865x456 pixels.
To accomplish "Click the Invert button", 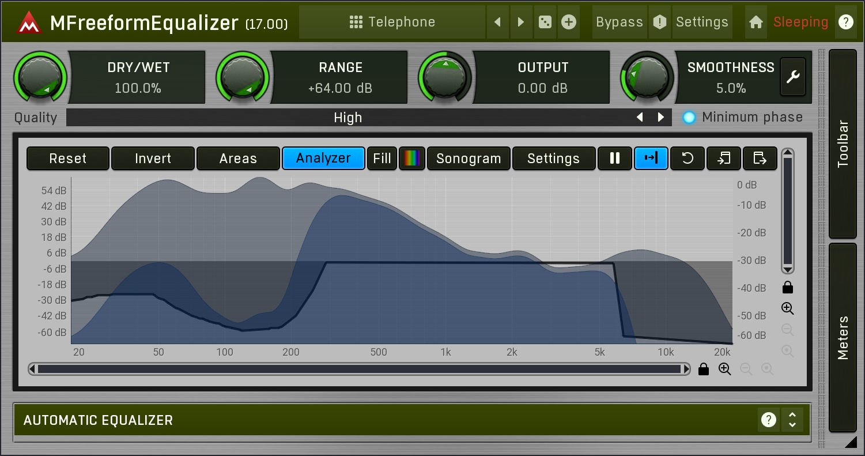I will click(x=153, y=158).
